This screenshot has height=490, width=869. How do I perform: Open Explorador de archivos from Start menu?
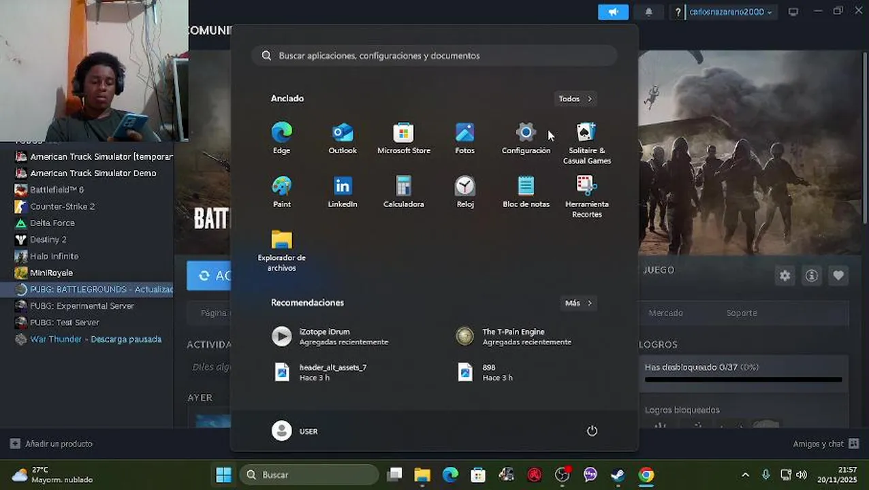tap(281, 250)
